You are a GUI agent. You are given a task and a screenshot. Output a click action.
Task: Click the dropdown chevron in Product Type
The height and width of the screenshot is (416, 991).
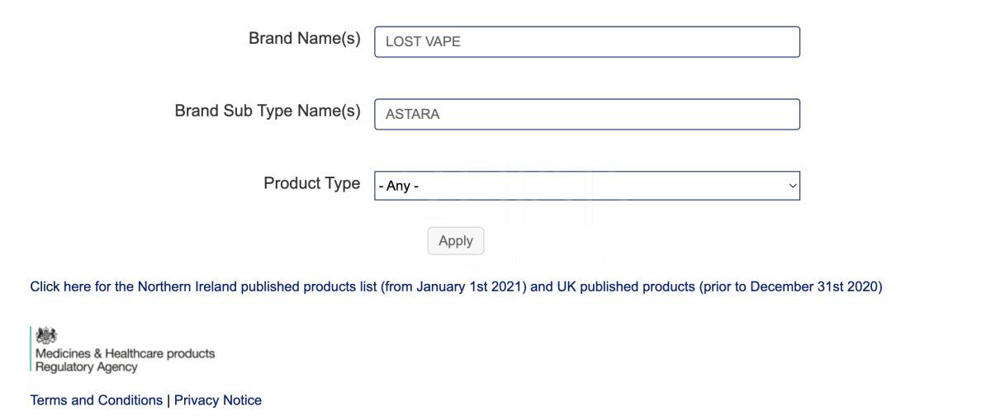(793, 186)
